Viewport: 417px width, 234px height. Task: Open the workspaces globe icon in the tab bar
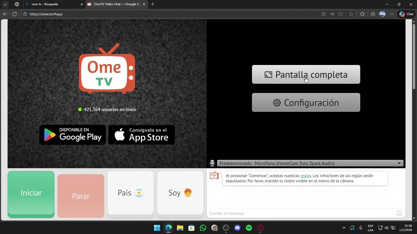[x=17, y=4]
